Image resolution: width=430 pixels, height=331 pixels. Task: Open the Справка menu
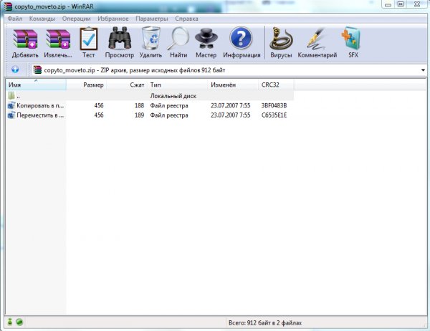[186, 19]
